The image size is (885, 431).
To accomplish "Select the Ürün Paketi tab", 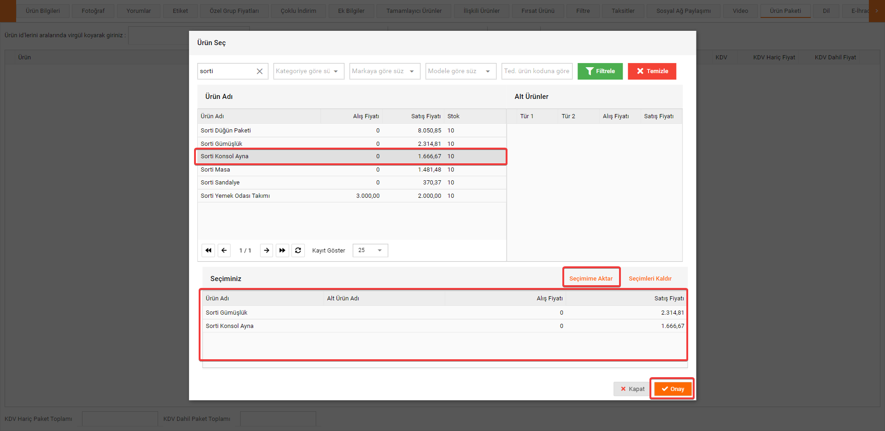I will [x=785, y=11].
